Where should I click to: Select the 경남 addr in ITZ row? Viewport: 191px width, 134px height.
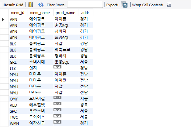pos(86,68)
